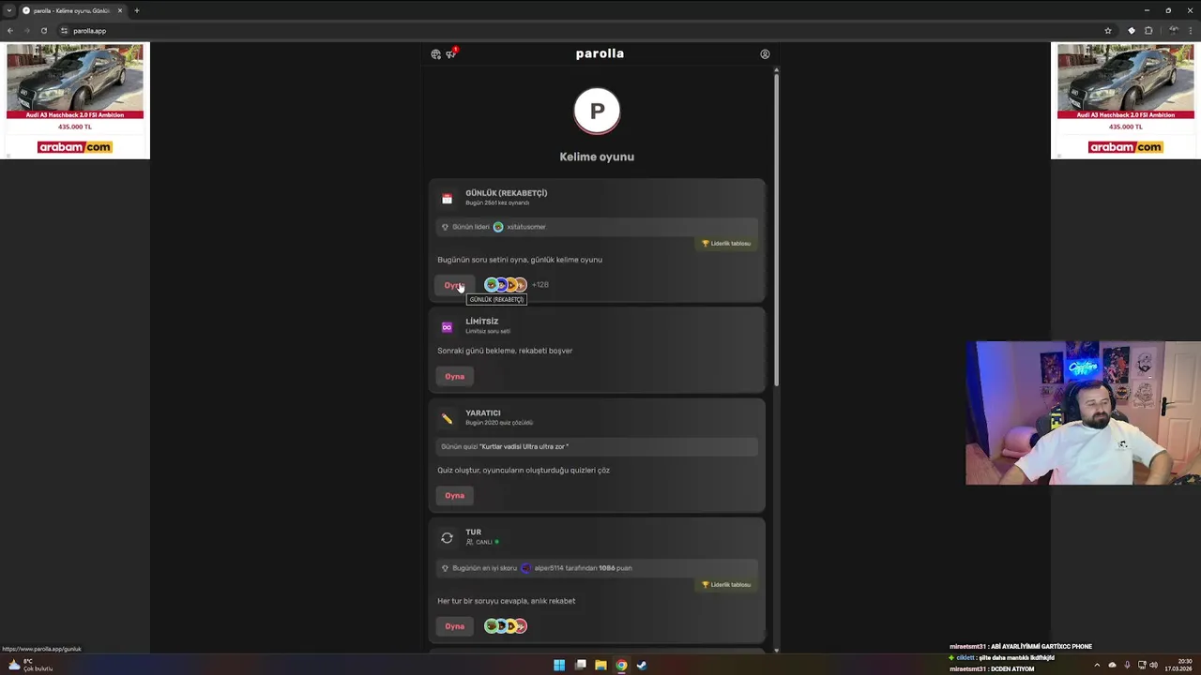
Task: Switch to Chrome on the taskbar
Action: pyautogui.click(x=621, y=666)
